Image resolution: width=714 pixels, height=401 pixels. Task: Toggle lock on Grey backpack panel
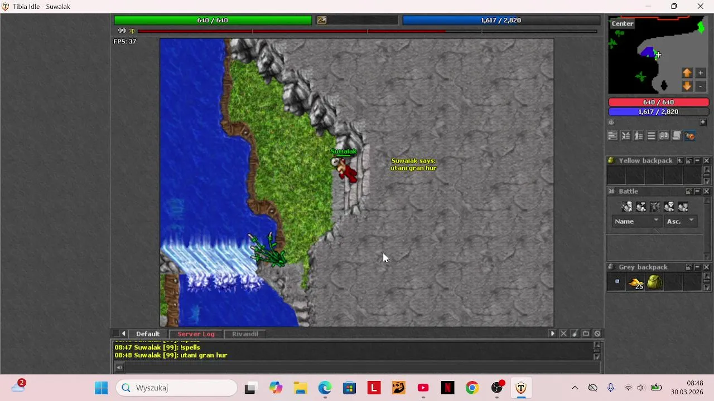pos(689,267)
